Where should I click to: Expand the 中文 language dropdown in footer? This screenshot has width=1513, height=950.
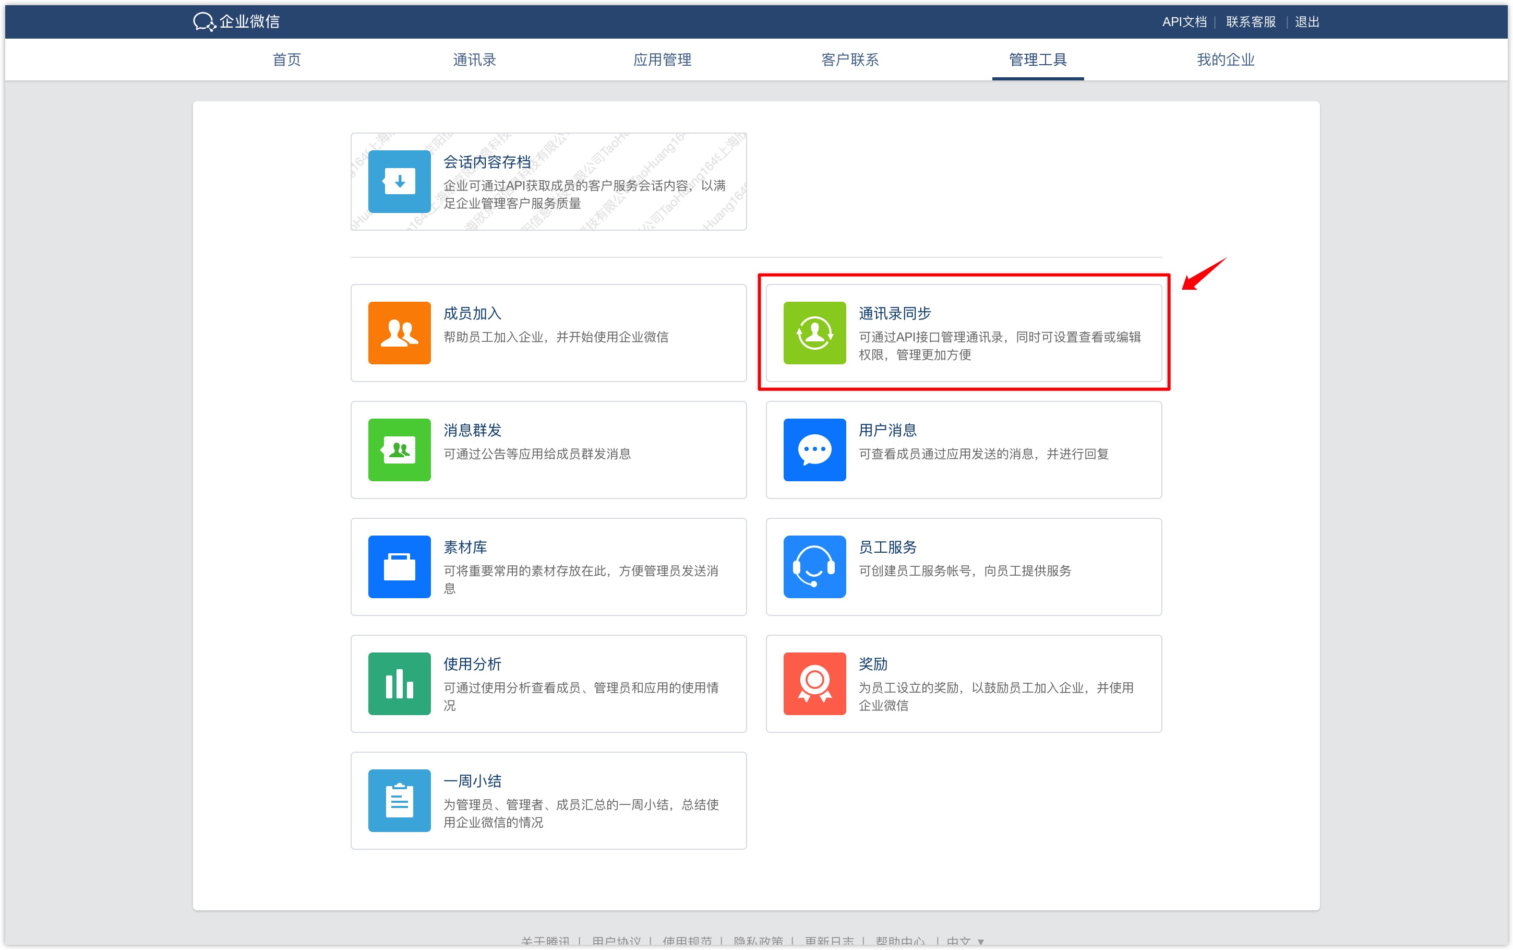tap(965, 941)
